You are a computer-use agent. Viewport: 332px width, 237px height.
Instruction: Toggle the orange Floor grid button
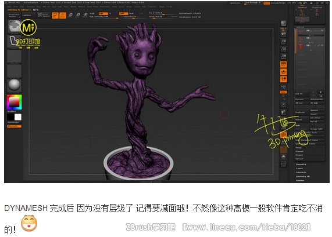pos(284,72)
